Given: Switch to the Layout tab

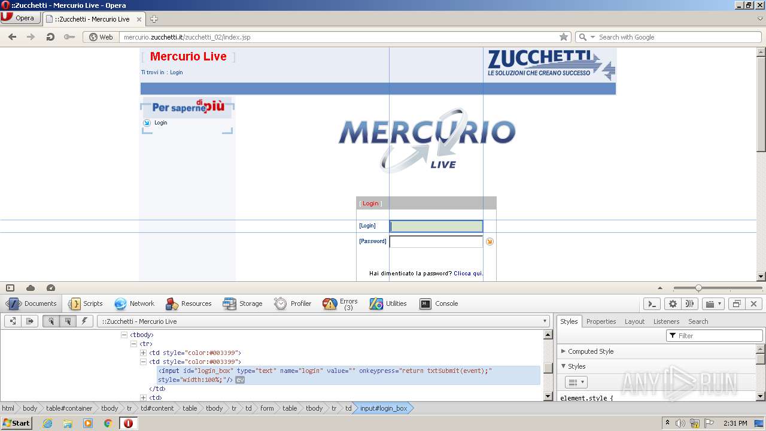Looking at the screenshot, I should coord(634,321).
